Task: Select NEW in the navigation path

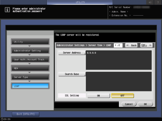Action: point(30,68)
